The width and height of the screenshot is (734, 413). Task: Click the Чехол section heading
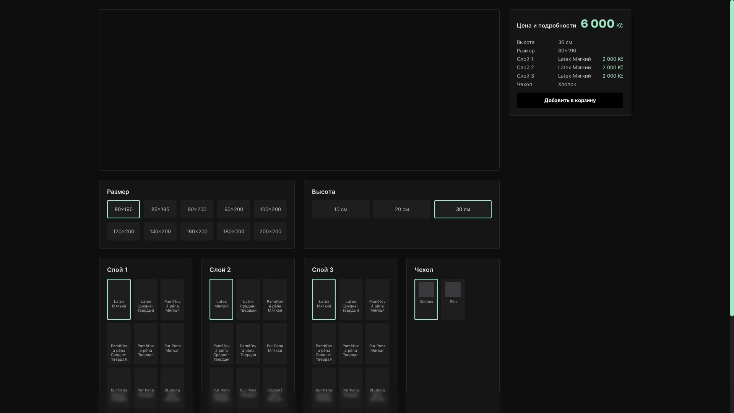424,270
